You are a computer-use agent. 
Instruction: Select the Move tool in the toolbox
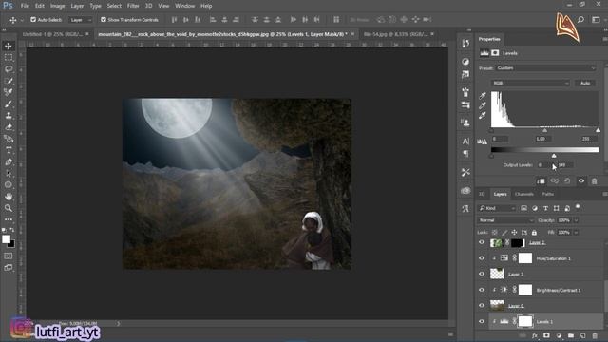coord(9,46)
